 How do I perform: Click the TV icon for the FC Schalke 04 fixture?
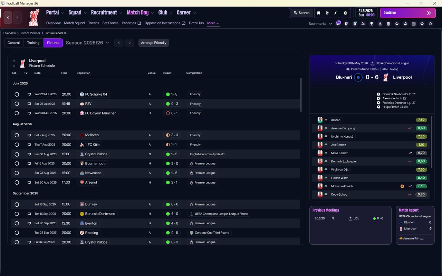tap(29, 94)
